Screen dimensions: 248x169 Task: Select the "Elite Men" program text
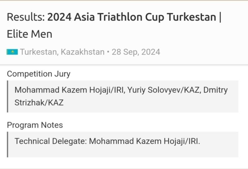point(29,34)
